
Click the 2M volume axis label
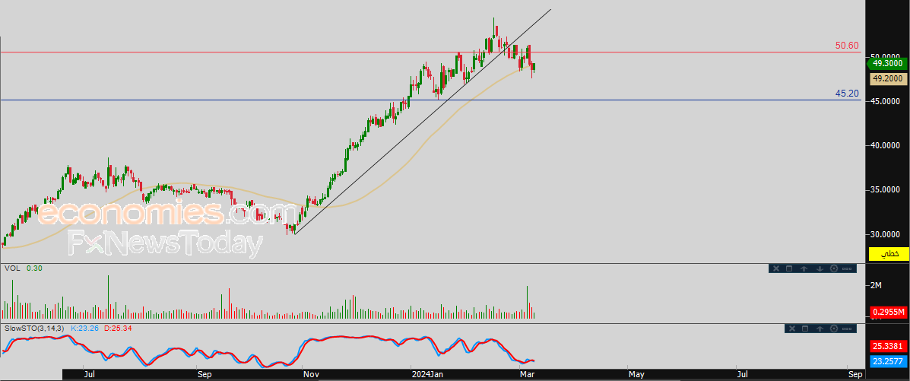(x=876, y=285)
